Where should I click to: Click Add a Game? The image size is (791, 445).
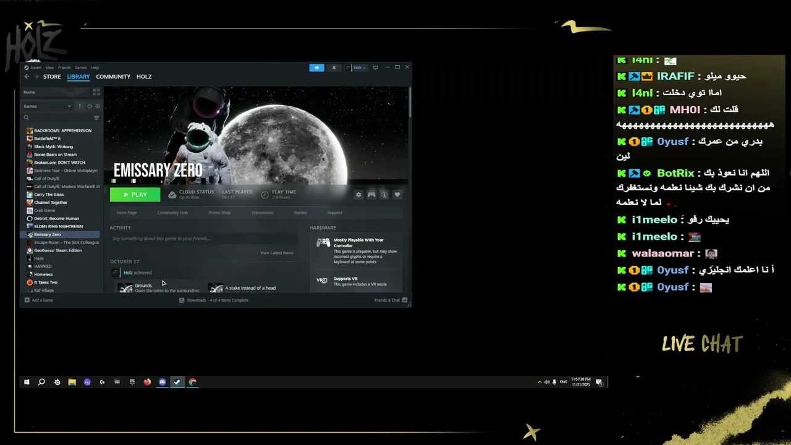pos(38,300)
